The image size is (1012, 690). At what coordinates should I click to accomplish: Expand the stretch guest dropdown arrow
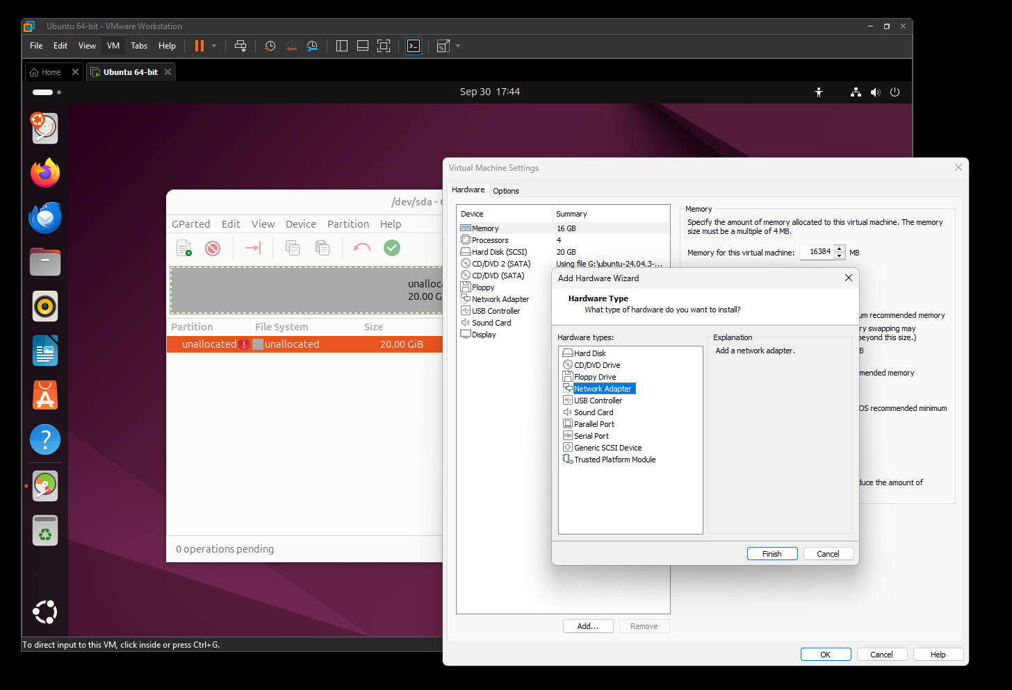(458, 46)
